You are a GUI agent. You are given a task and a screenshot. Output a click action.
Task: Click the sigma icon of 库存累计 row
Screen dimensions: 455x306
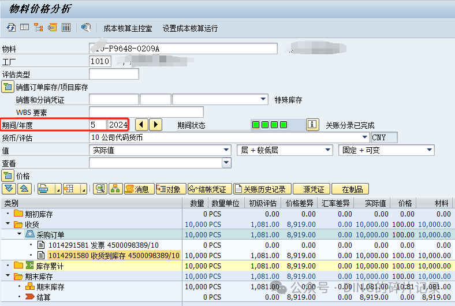pyautogui.click(x=29, y=265)
